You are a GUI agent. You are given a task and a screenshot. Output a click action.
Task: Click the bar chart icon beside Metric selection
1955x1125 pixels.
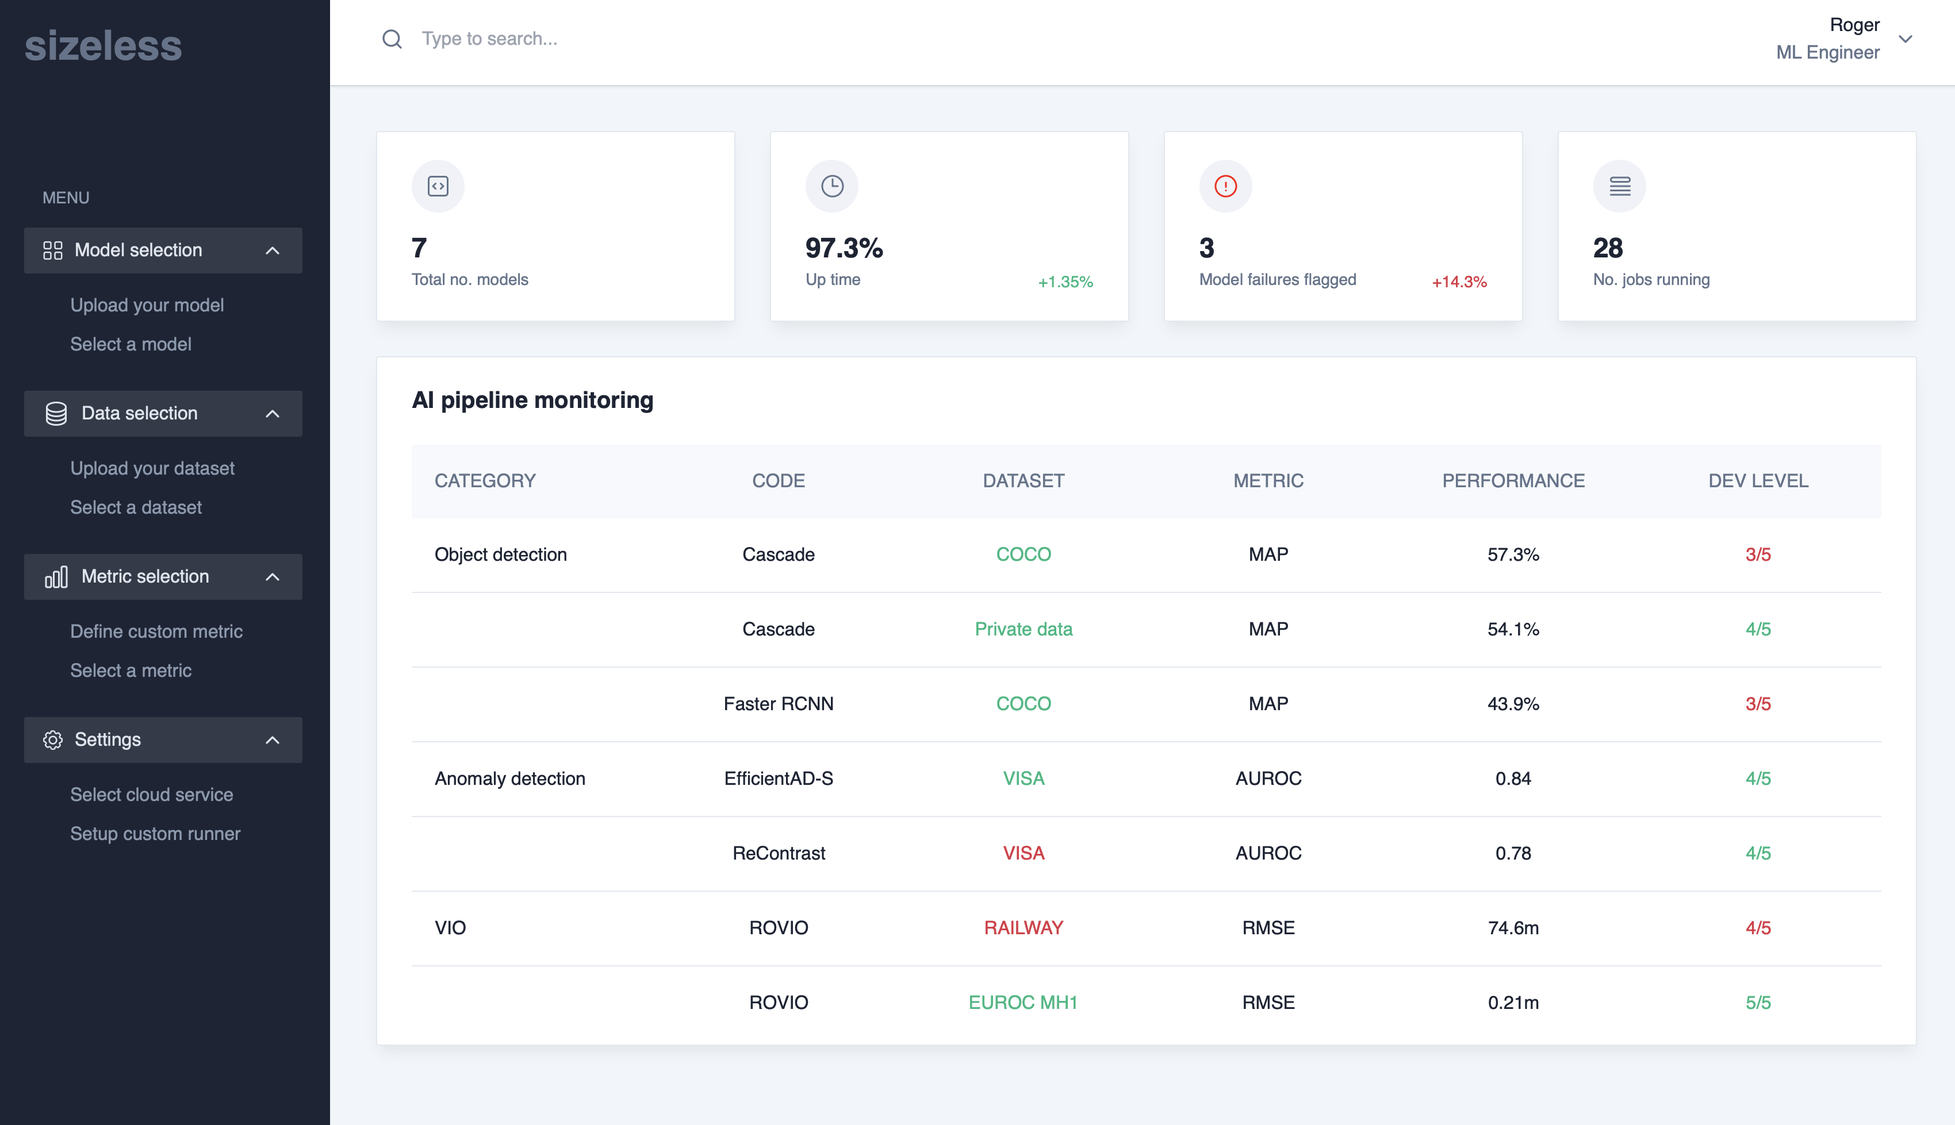56,576
